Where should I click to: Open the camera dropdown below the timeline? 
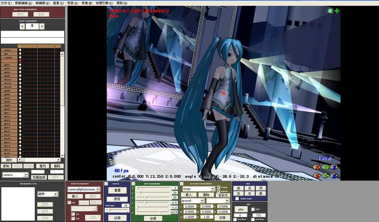pos(26,175)
